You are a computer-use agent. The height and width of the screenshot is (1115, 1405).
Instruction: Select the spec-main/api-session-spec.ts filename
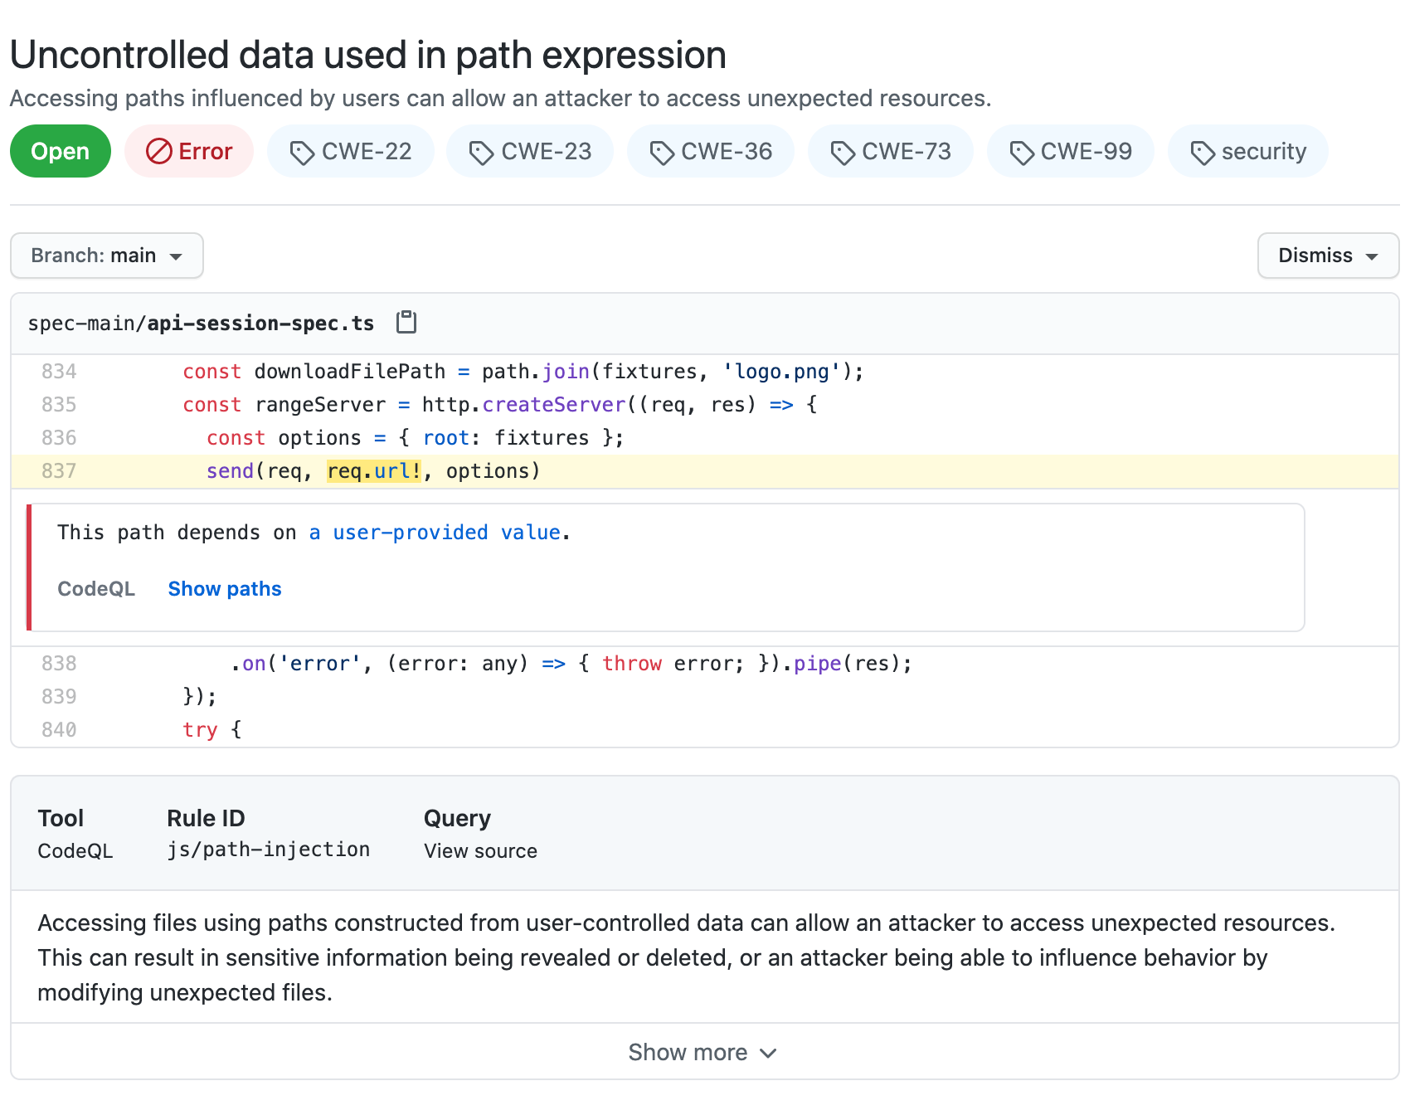coord(201,323)
